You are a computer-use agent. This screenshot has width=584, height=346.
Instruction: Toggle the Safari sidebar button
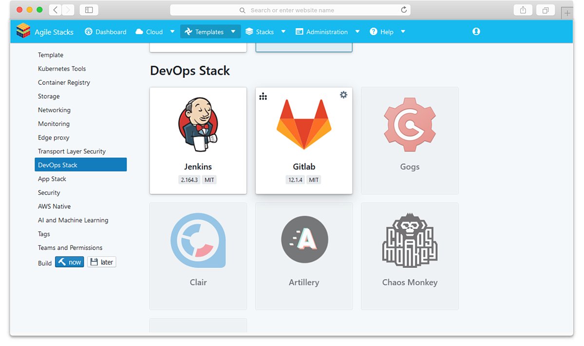click(x=89, y=10)
